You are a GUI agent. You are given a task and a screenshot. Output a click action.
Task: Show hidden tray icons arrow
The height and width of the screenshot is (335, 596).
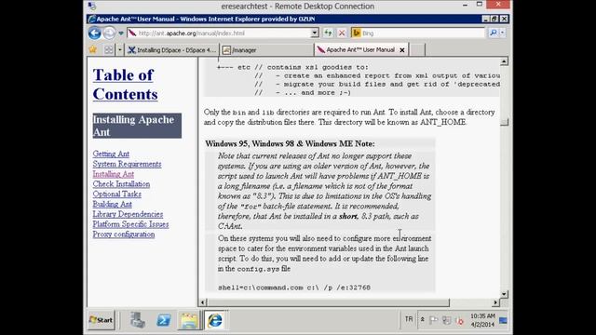point(422,320)
